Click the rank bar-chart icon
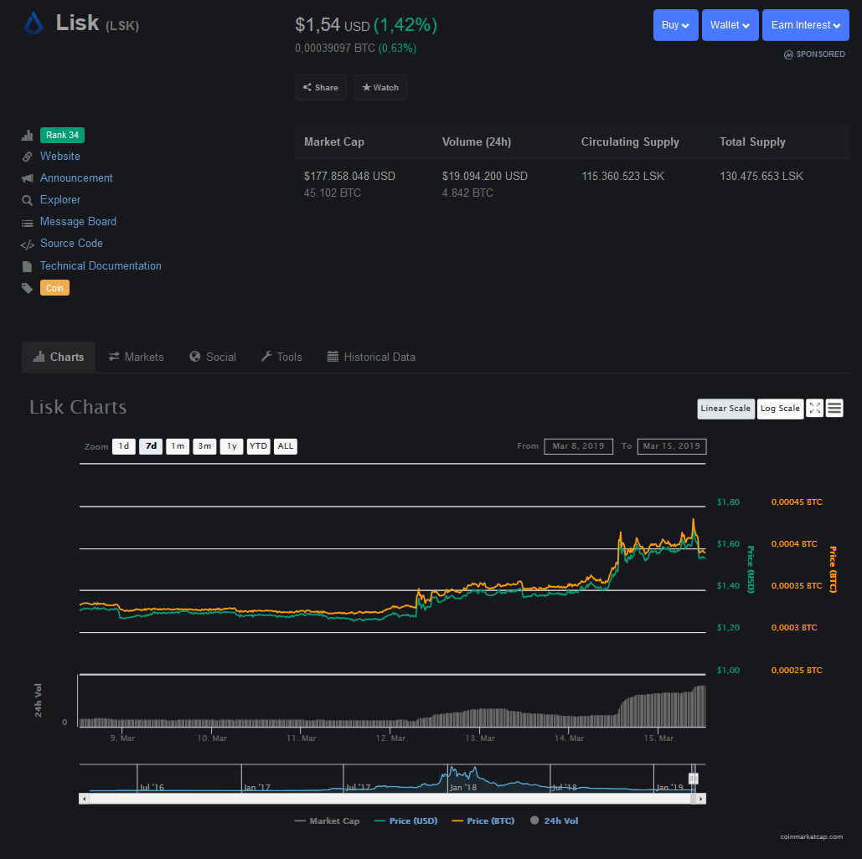The width and height of the screenshot is (862, 859). pyautogui.click(x=27, y=135)
